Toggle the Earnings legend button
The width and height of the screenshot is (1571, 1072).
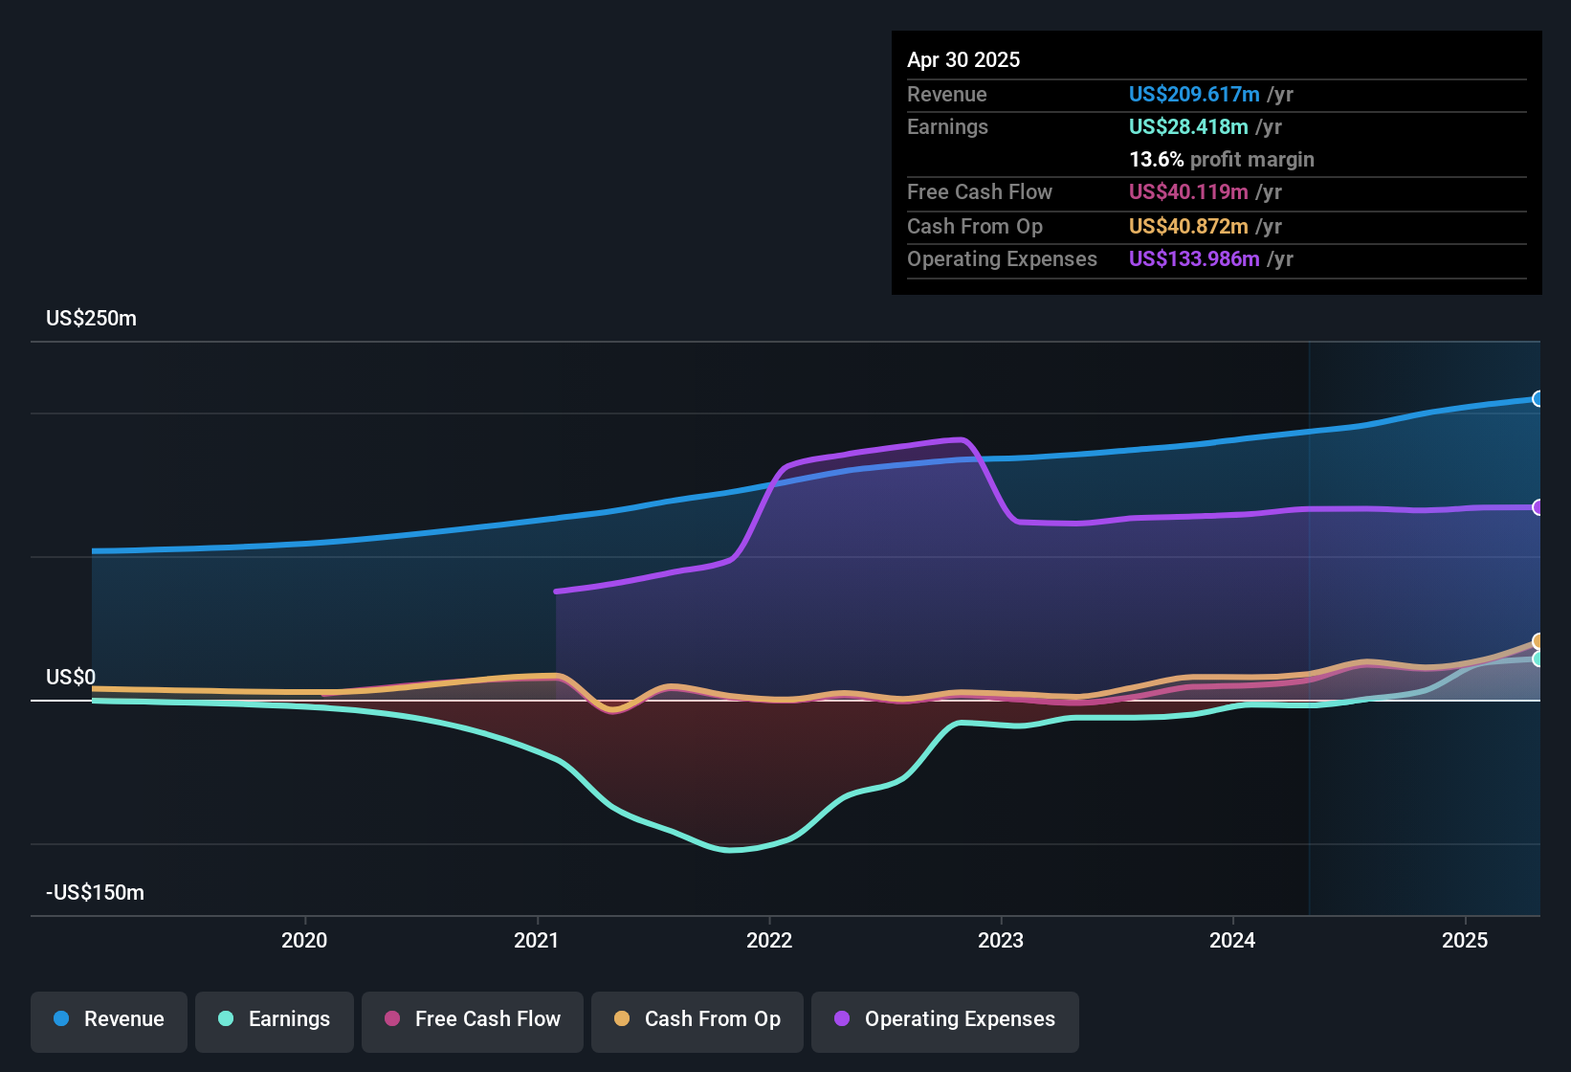275,1020
